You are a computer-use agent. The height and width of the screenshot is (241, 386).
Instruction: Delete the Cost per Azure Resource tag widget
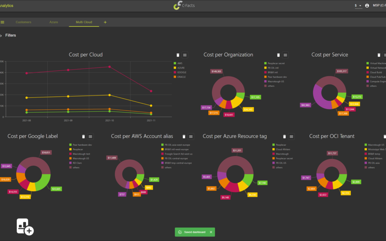[x=284, y=136]
